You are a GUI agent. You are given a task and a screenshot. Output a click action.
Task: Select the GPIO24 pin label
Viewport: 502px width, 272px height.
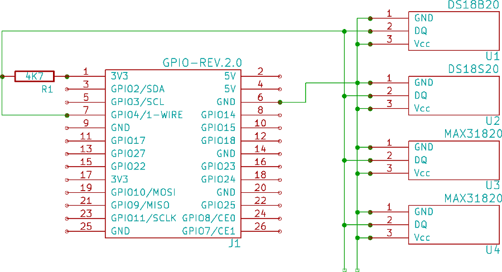coord(218,179)
